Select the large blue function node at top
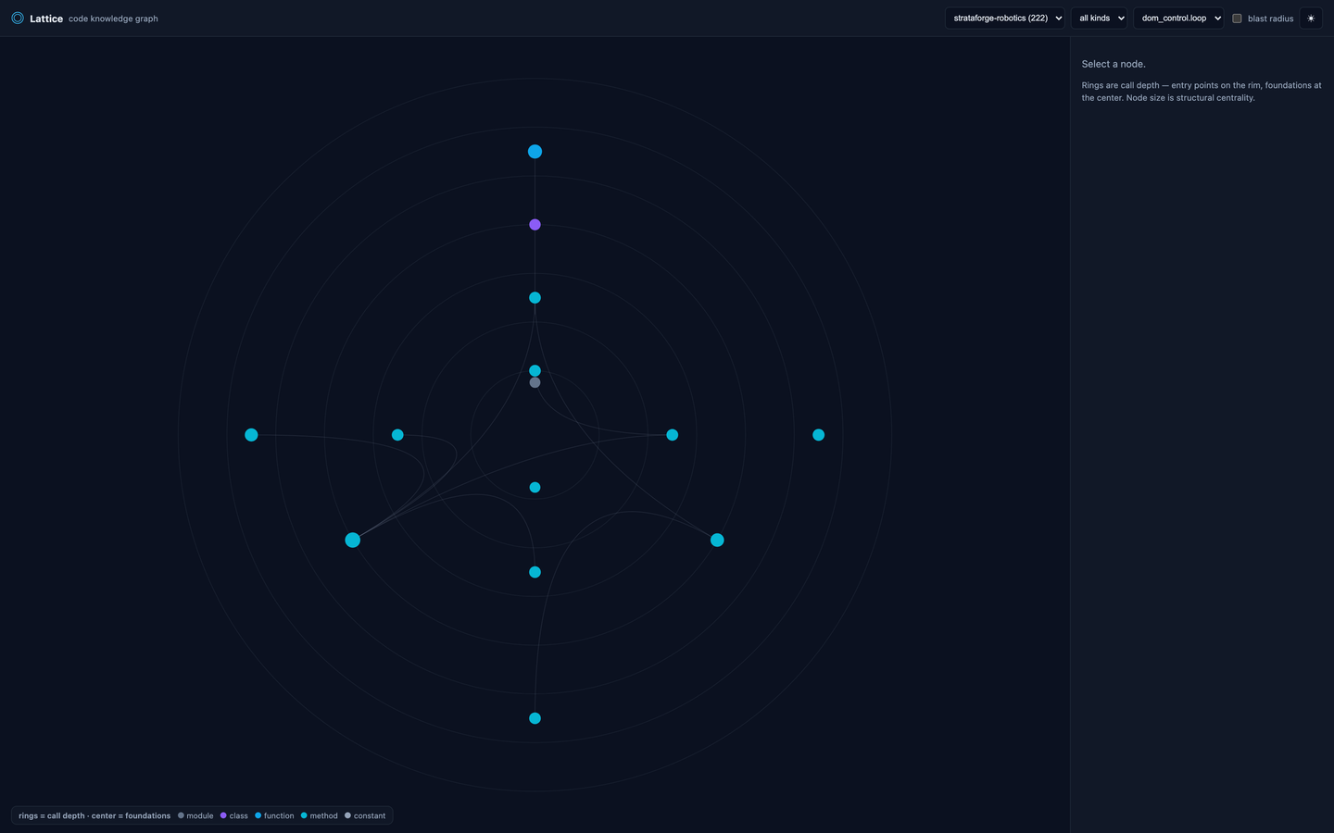The width and height of the screenshot is (1334, 833). point(535,152)
